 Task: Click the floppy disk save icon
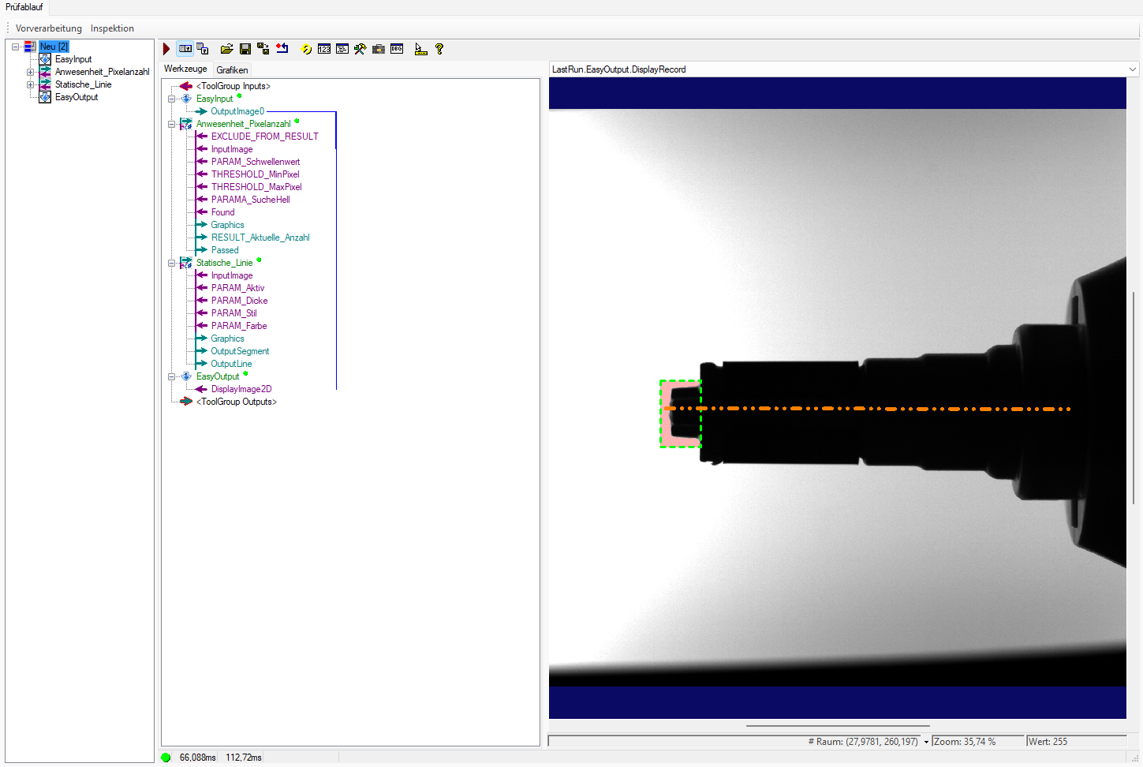[245, 49]
